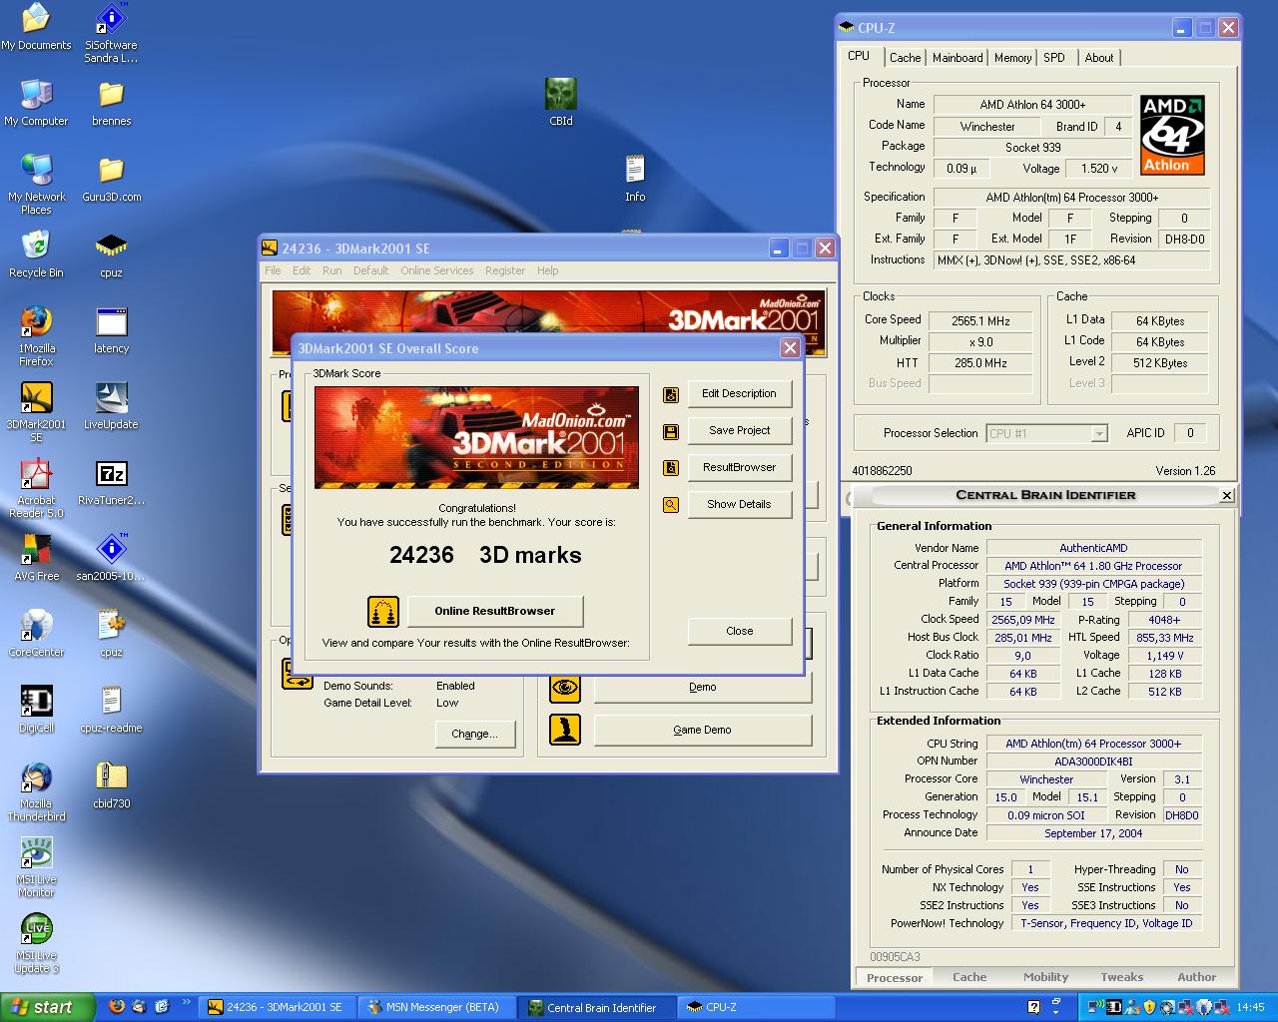Screen dimensions: 1278x1022
Task: Open My Computer icon
Action: coord(36,103)
